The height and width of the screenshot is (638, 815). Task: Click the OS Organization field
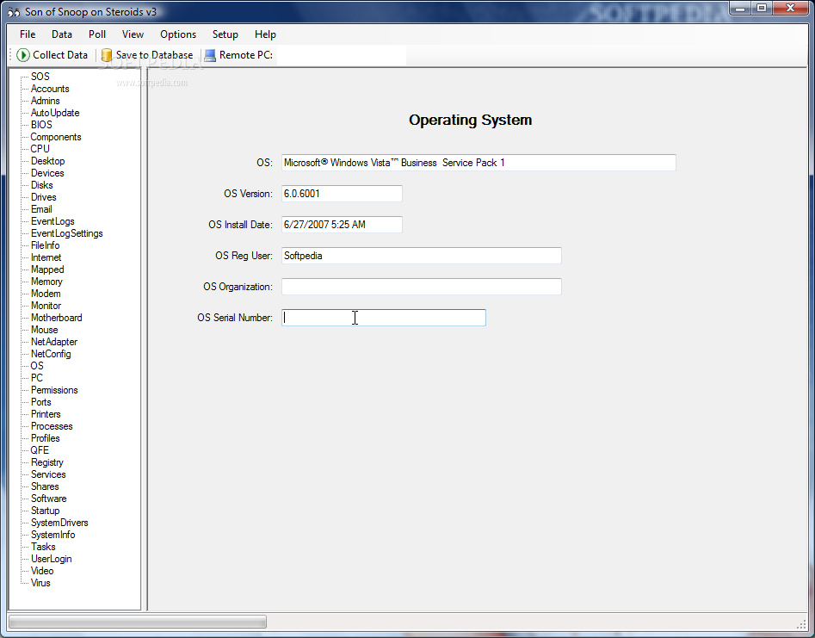tap(422, 287)
